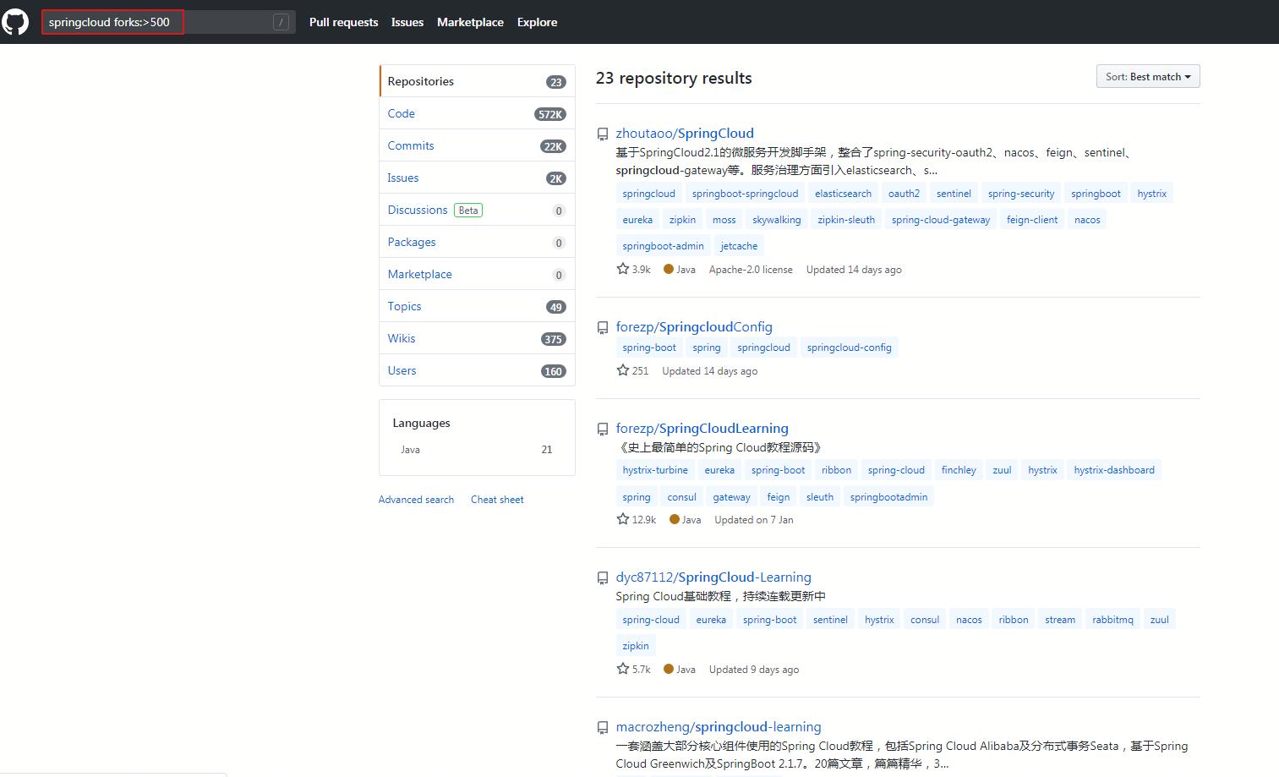This screenshot has width=1279, height=777.
Task: Select the Code results filter
Action: click(477, 113)
